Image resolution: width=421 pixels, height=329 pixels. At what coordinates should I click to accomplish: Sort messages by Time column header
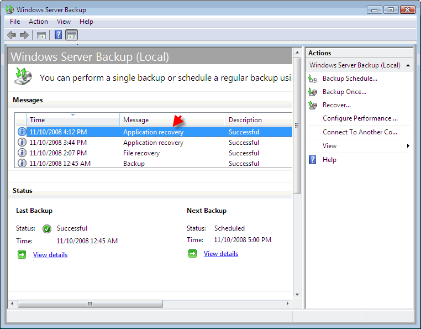pos(73,119)
